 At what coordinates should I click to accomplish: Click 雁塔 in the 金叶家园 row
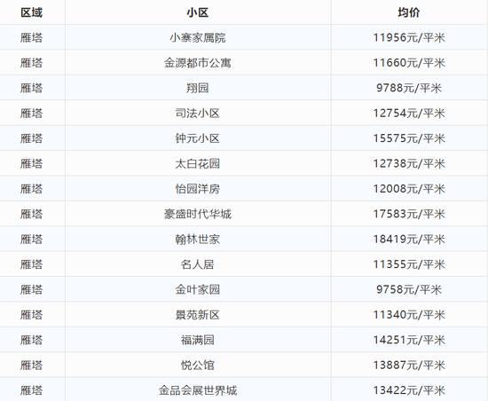(x=31, y=289)
